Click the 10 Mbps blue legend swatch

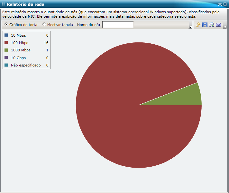click(6, 35)
